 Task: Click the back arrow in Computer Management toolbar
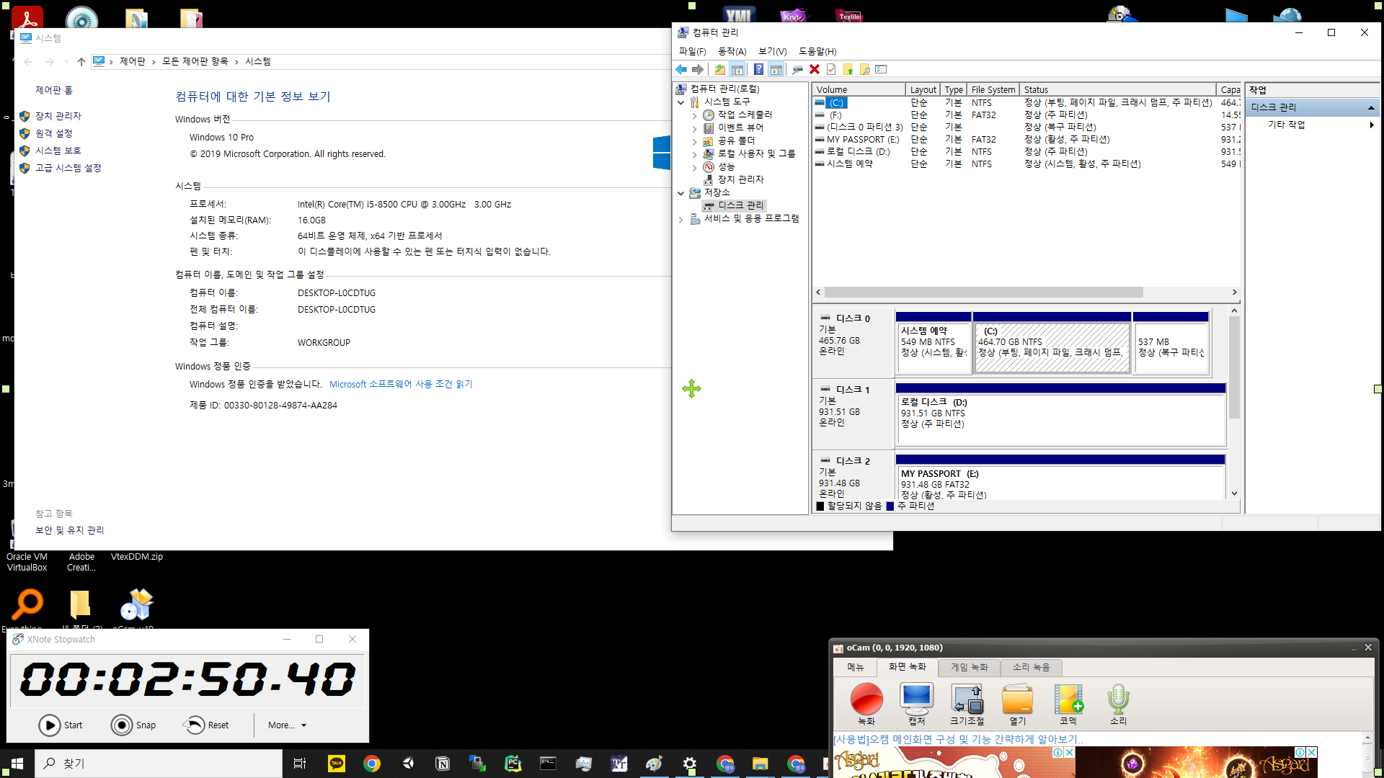point(681,69)
